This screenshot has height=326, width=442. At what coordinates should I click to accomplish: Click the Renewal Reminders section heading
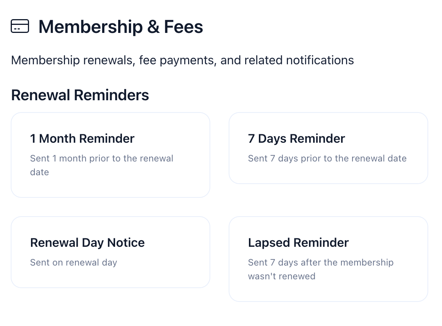point(80,95)
